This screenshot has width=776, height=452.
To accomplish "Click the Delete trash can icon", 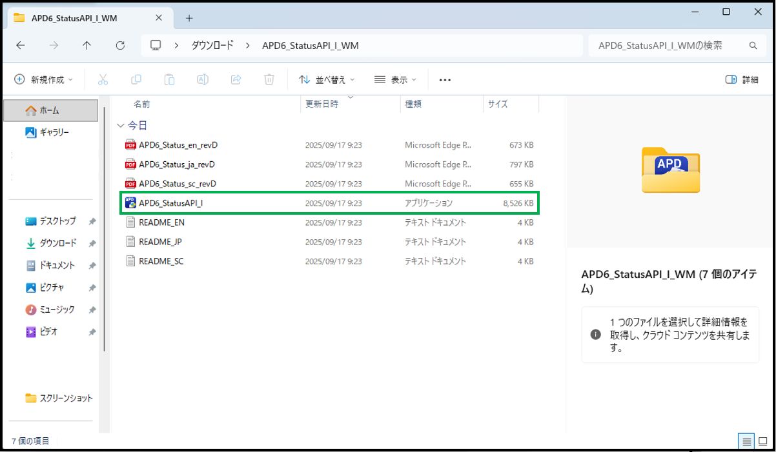I will click(269, 79).
